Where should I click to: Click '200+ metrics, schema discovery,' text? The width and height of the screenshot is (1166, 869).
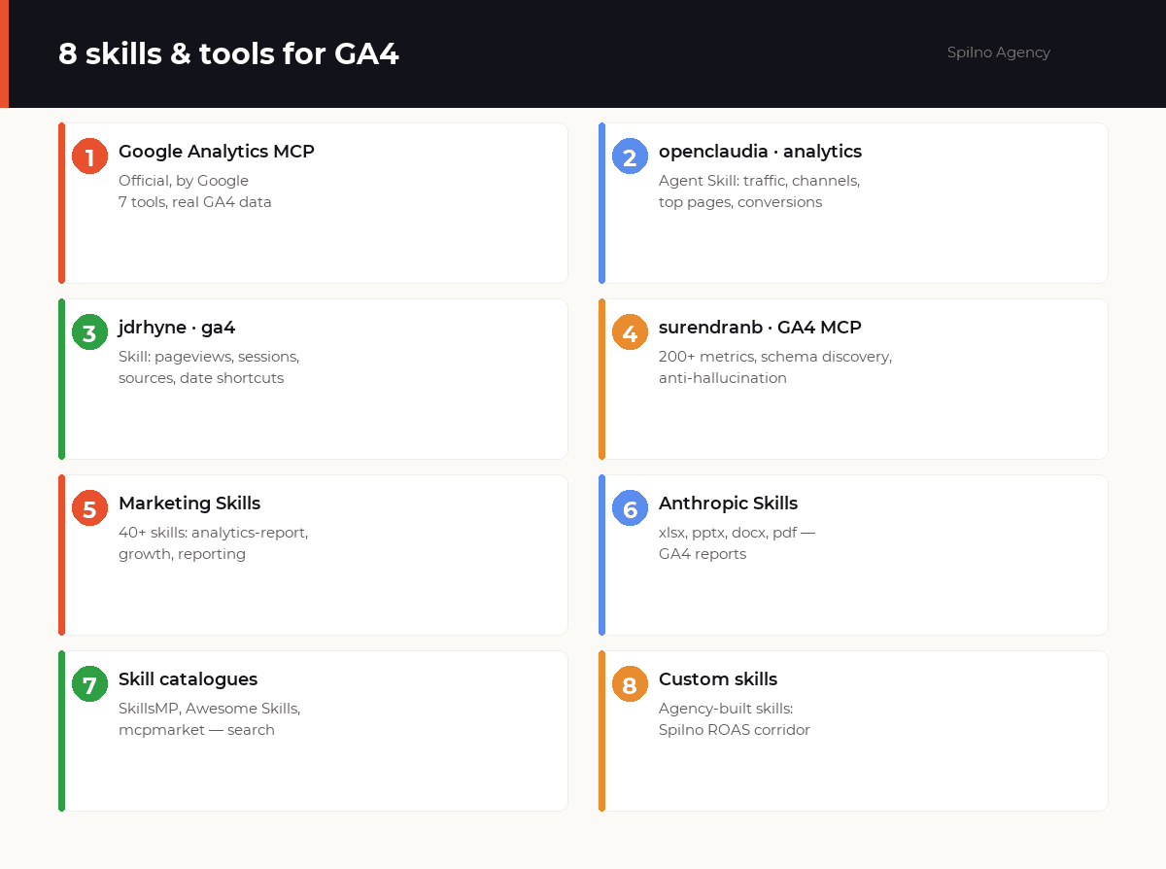pyautogui.click(x=775, y=357)
